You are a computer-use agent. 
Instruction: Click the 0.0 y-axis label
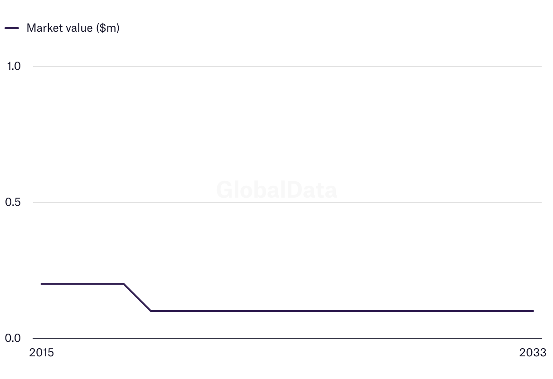click(x=14, y=338)
